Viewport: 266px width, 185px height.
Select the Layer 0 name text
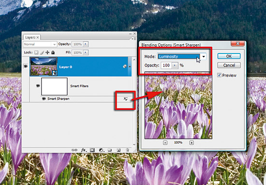point(65,67)
